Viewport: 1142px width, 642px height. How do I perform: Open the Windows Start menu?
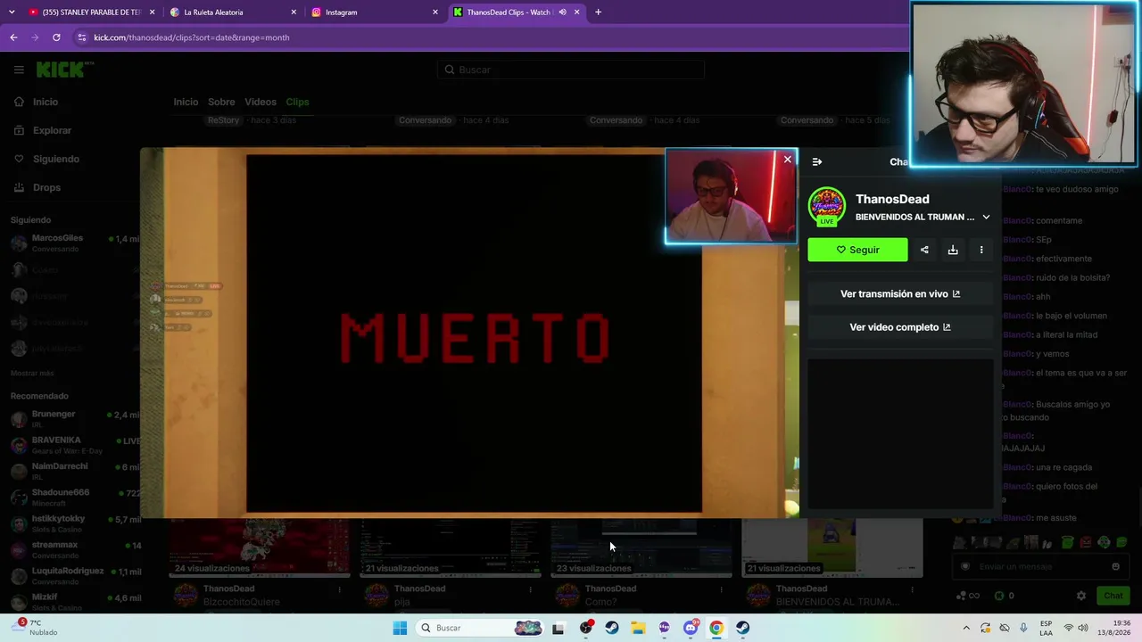[x=400, y=628]
